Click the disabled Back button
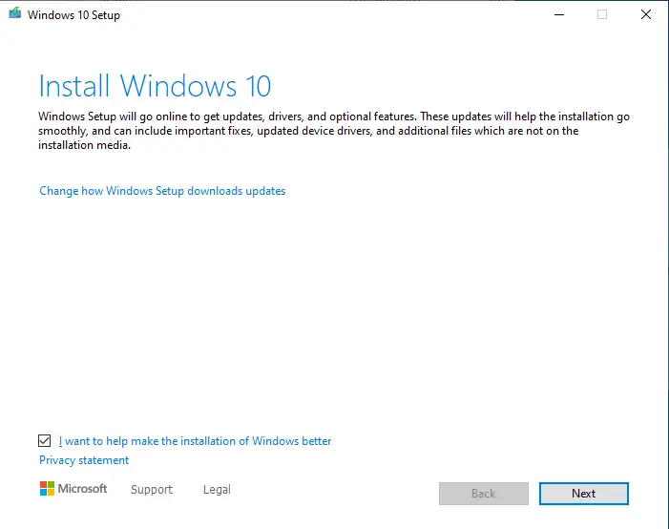Viewport: 669px width, 529px height. tap(484, 494)
